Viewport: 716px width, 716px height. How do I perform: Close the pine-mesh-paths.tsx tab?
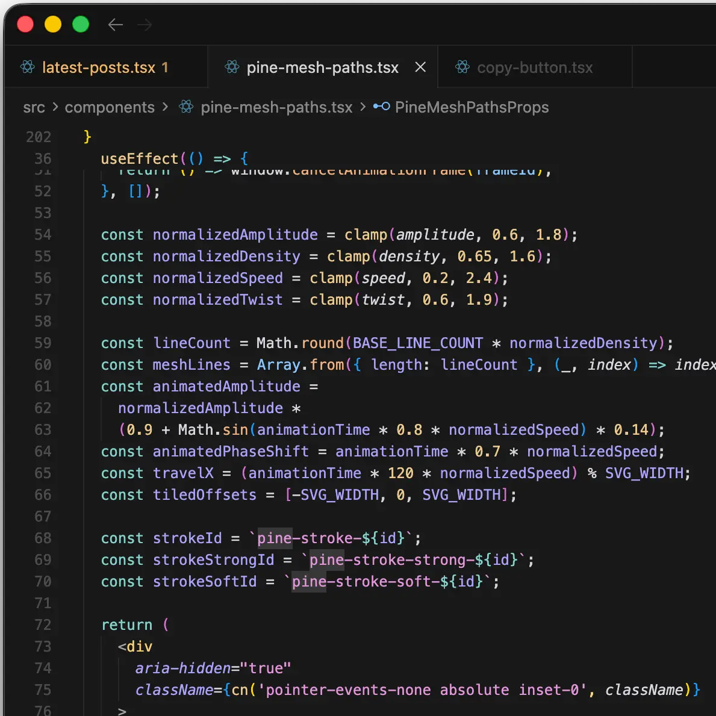coord(420,67)
